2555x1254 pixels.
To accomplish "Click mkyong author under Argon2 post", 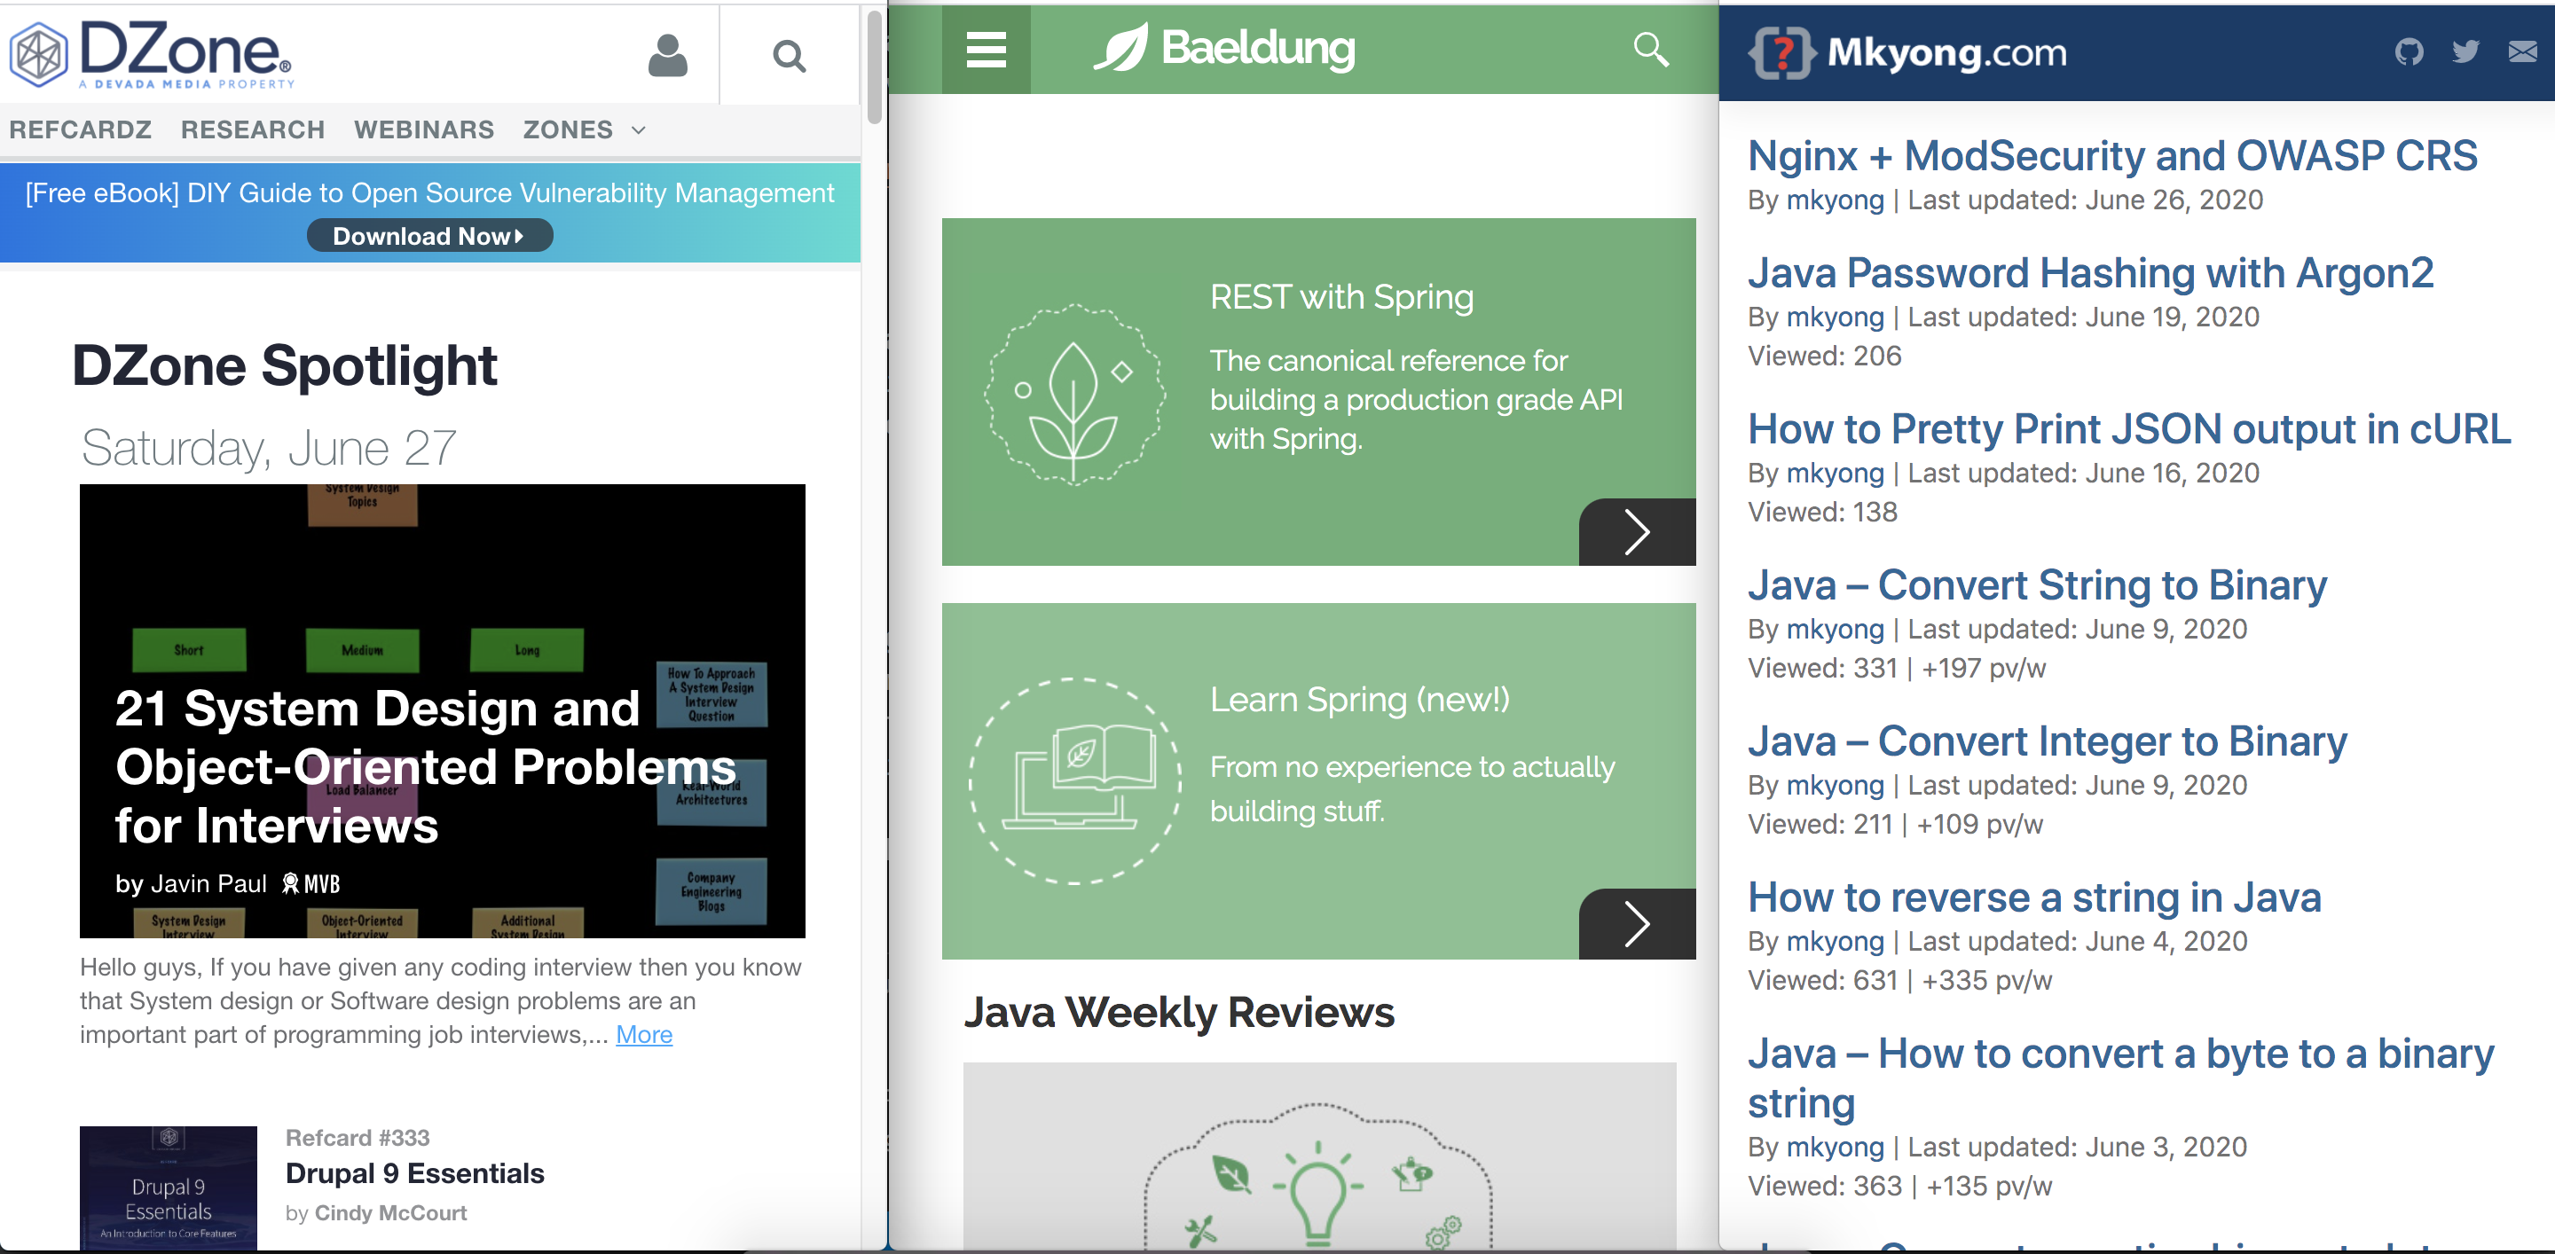I will coord(1835,317).
